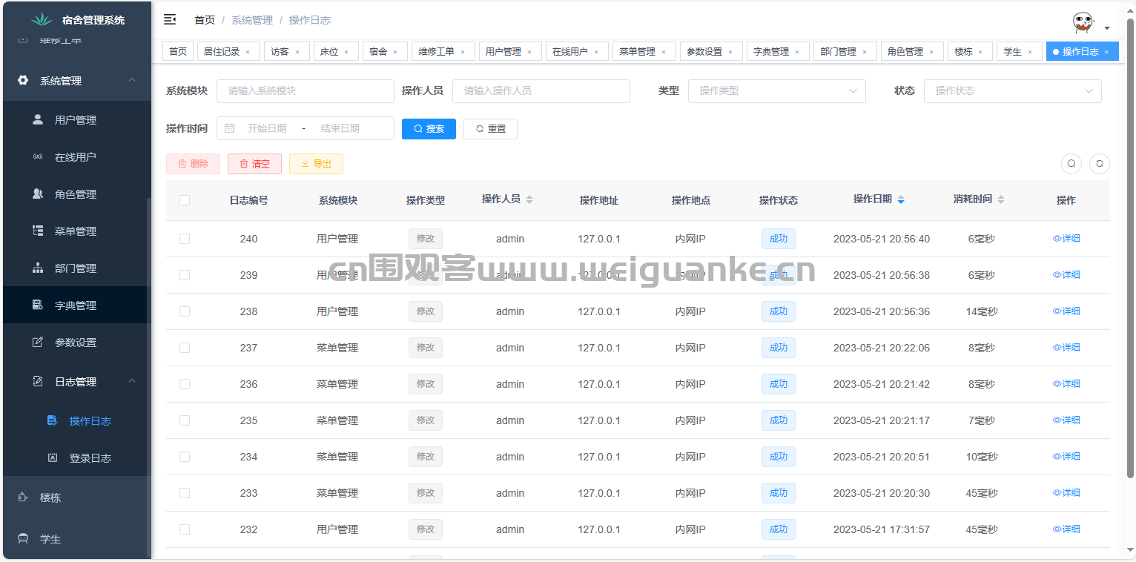Click calendar icon in date range field
The height and width of the screenshot is (562, 1136).
230,128
